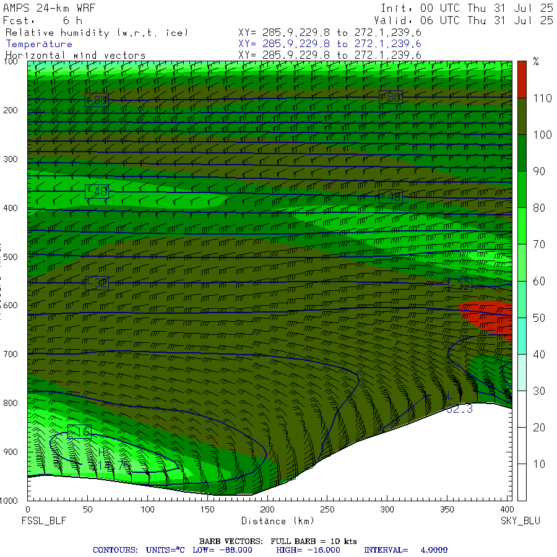557x557 pixels.
Task: Click the left '-48' temperature contour label
Action: click(97, 191)
